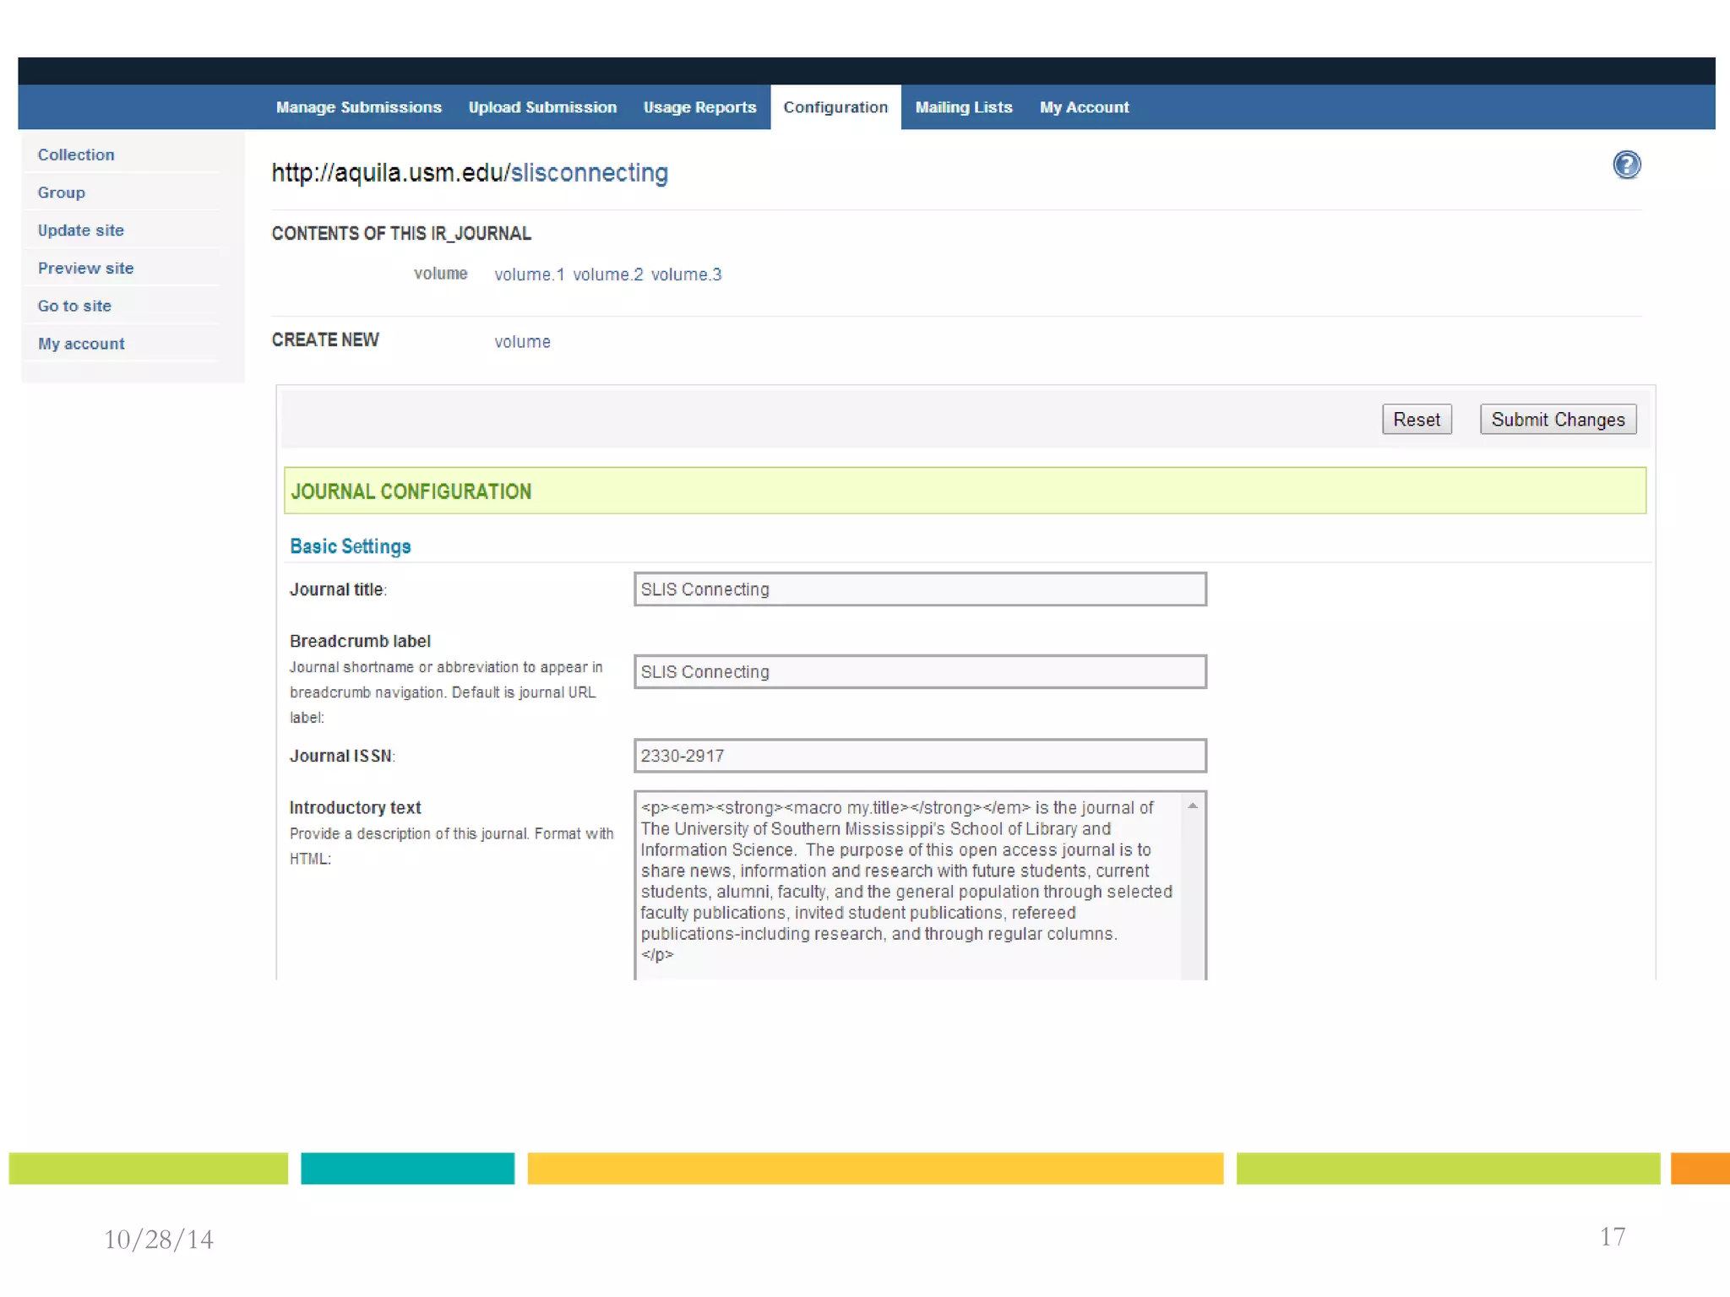Switch to the Upload Submission tab

pyautogui.click(x=542, y=107)
